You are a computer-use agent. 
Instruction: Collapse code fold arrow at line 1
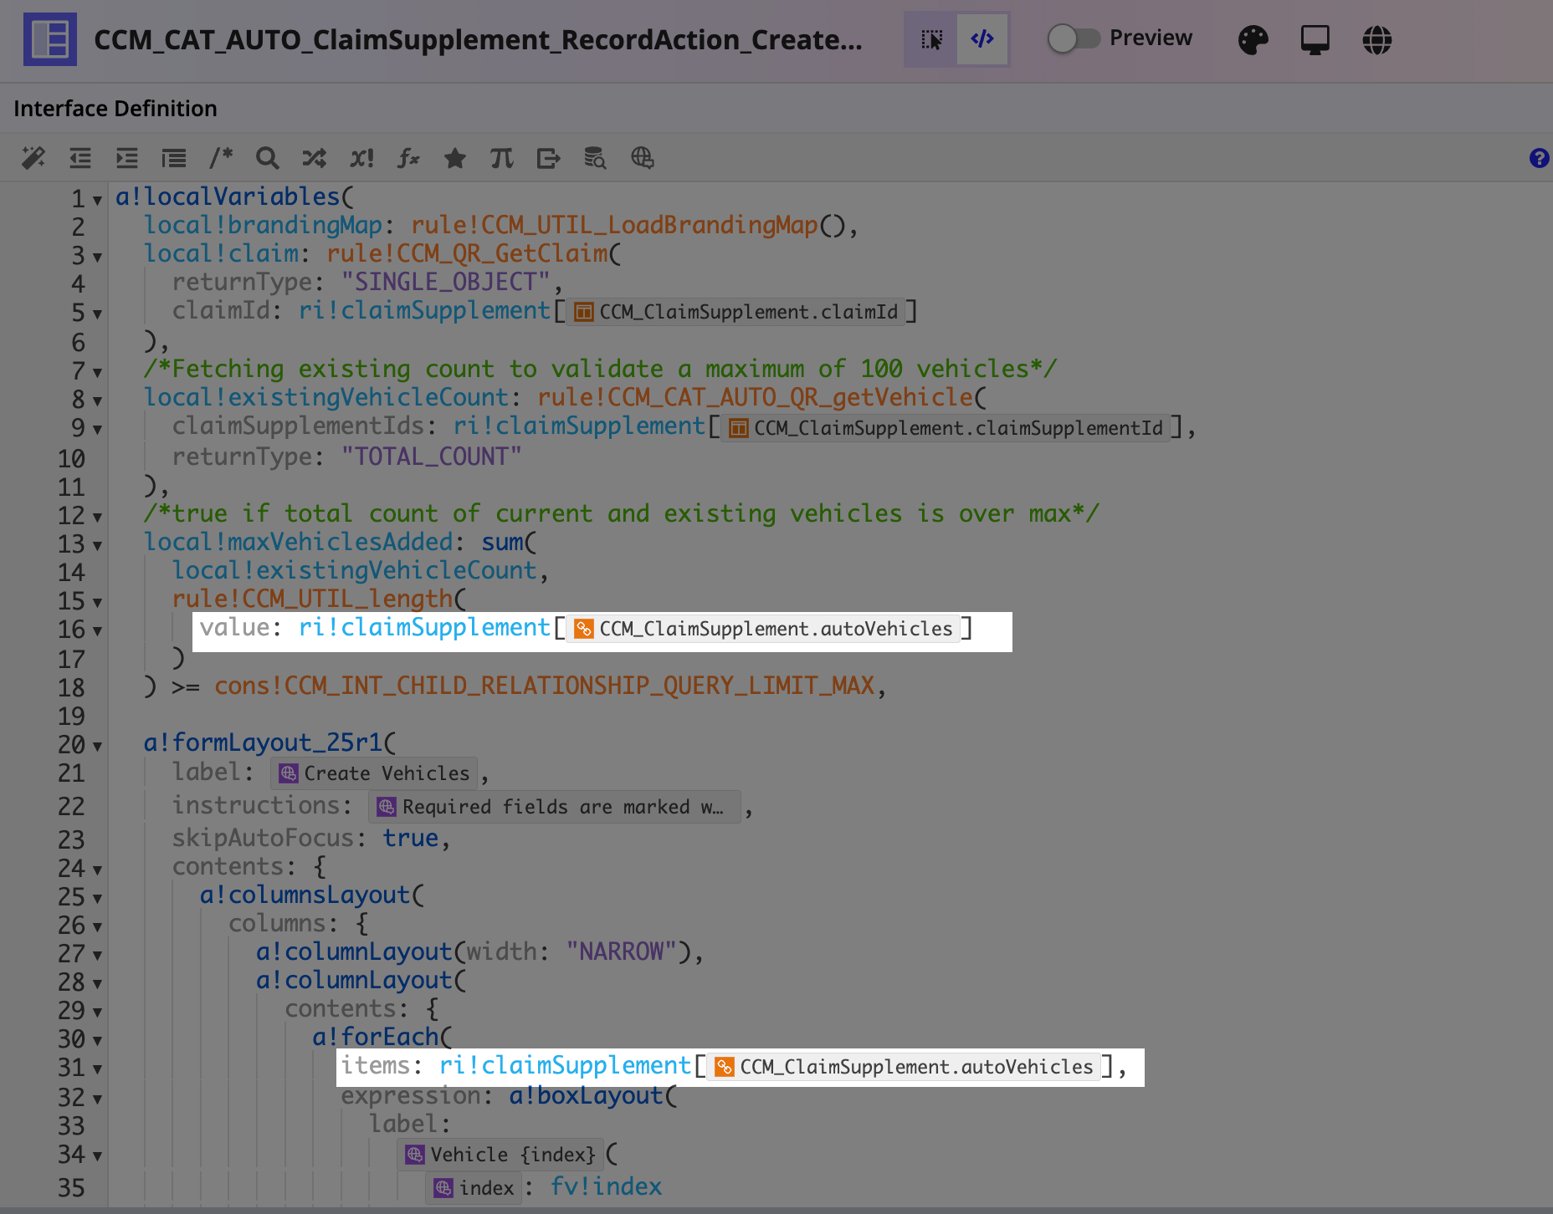click(x=98, y=201)
